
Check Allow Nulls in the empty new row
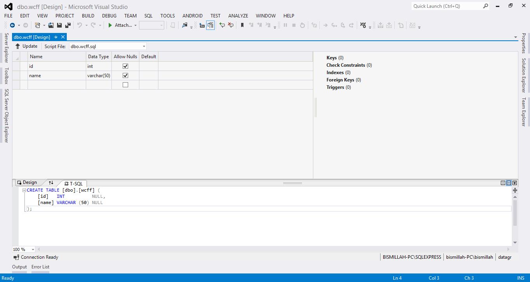(125, 85)
